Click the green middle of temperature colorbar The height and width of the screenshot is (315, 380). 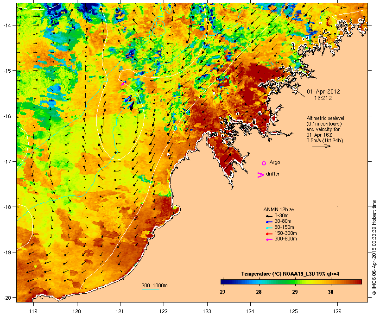[291, 282]
